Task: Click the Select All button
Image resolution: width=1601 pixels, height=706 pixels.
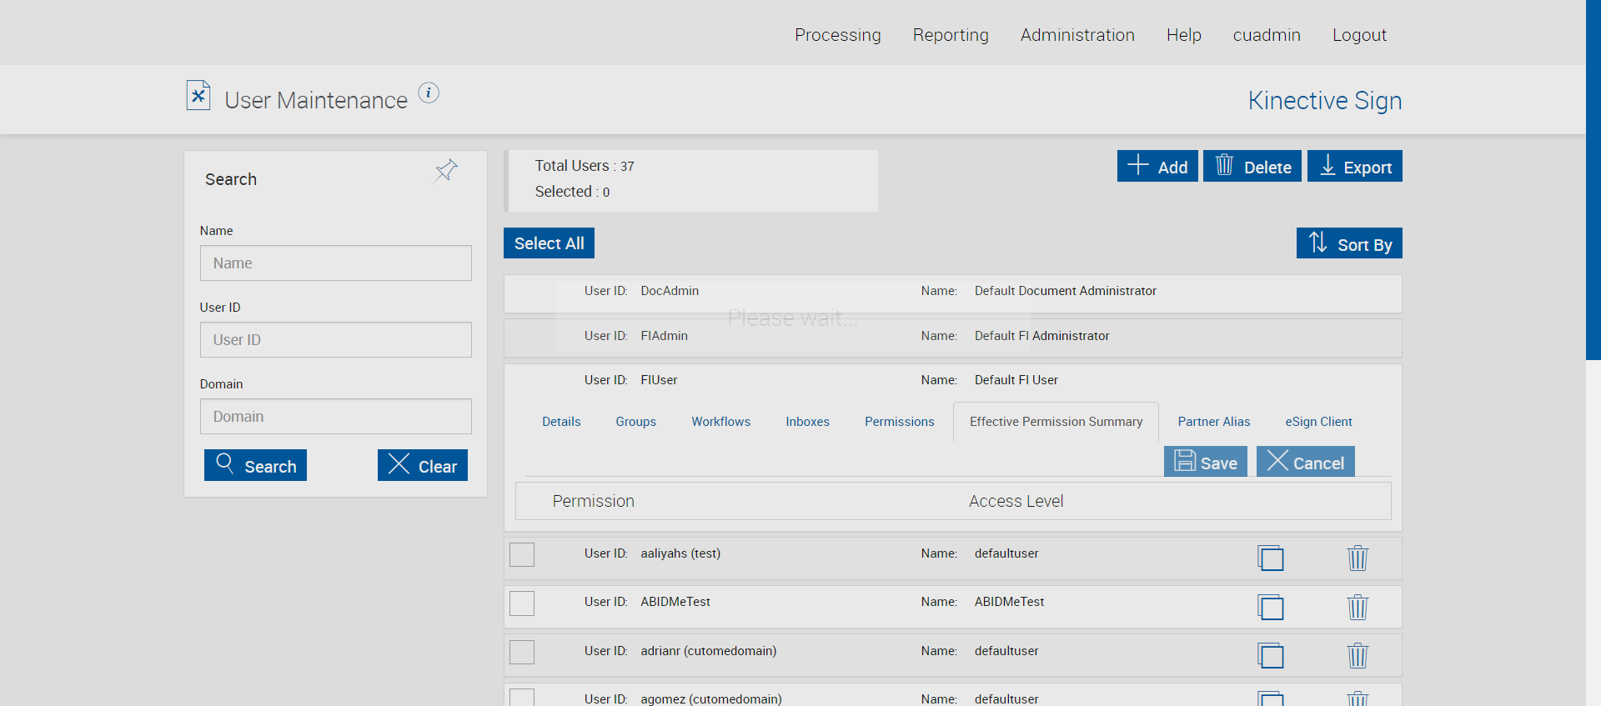Action: click(x=549, y=243)
